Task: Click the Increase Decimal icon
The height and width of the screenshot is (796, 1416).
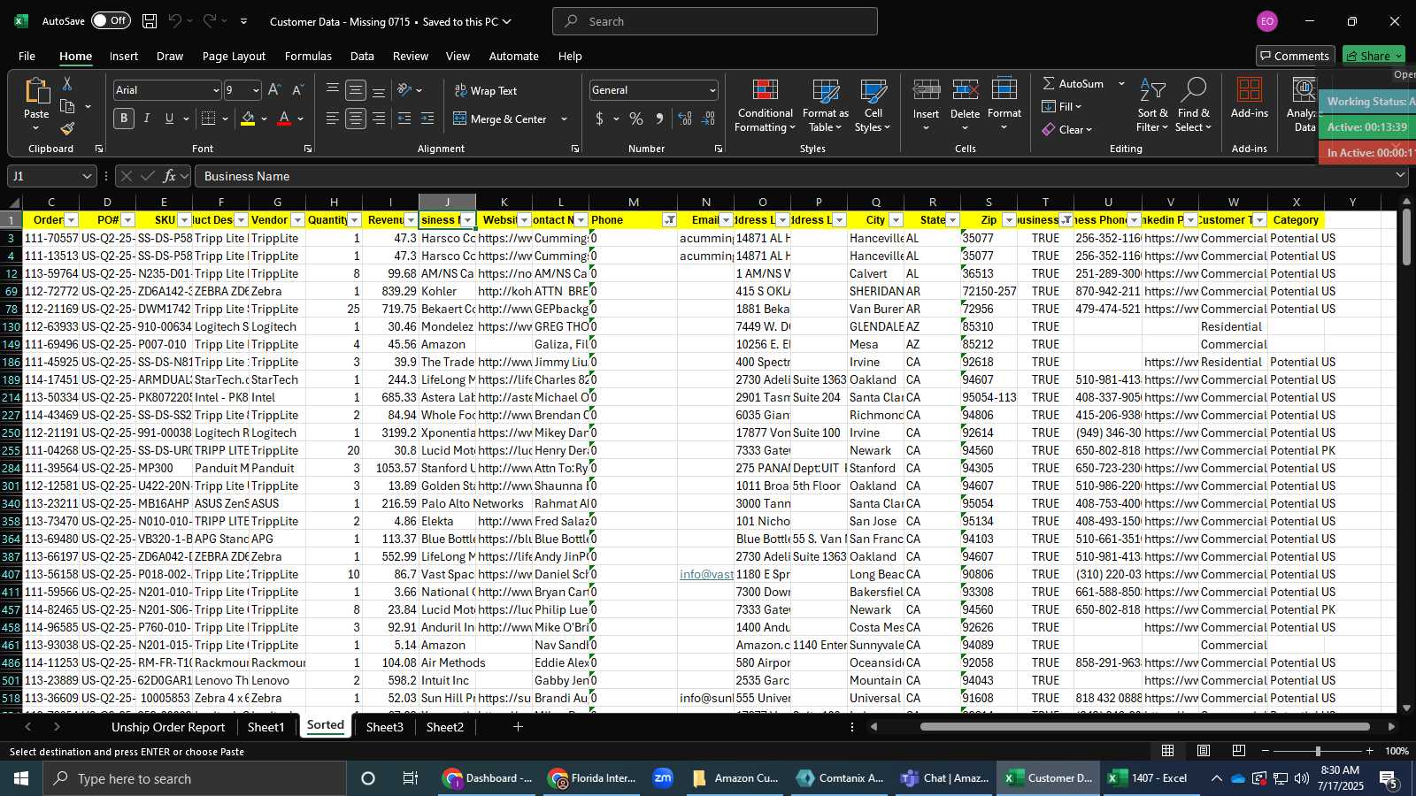Action: click(x=685, y=119)
